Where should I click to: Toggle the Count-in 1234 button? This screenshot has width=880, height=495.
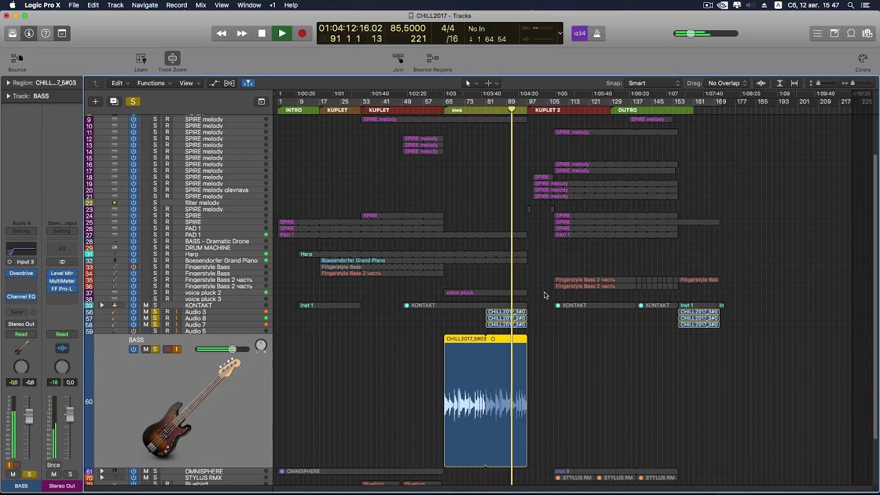click(x=580, y=33)
